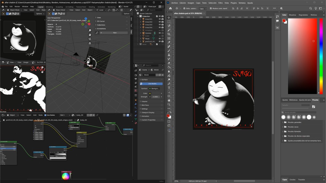This screenshot has width=326, height=183.
Task: Toggle Camera visibility eye in outliner
Action: click(160, 33)
